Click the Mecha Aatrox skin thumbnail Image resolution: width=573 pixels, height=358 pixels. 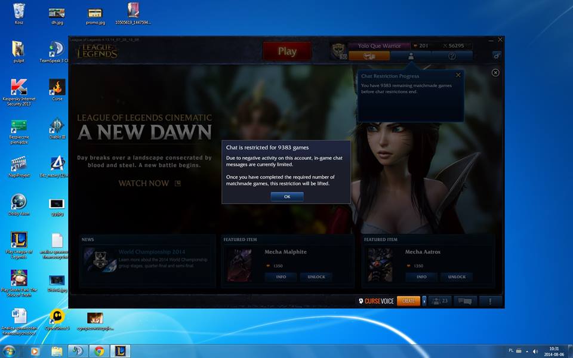pyautogui.click(x=380, y=265)
